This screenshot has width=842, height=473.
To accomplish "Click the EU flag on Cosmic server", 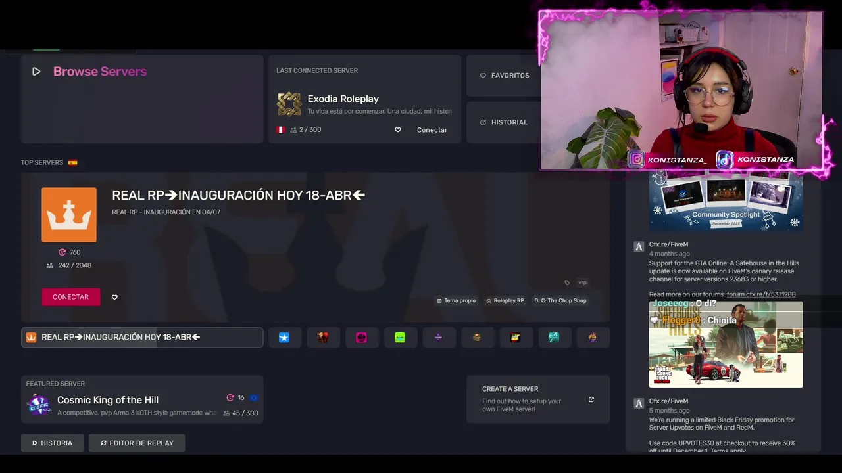I will coord(253,397).
